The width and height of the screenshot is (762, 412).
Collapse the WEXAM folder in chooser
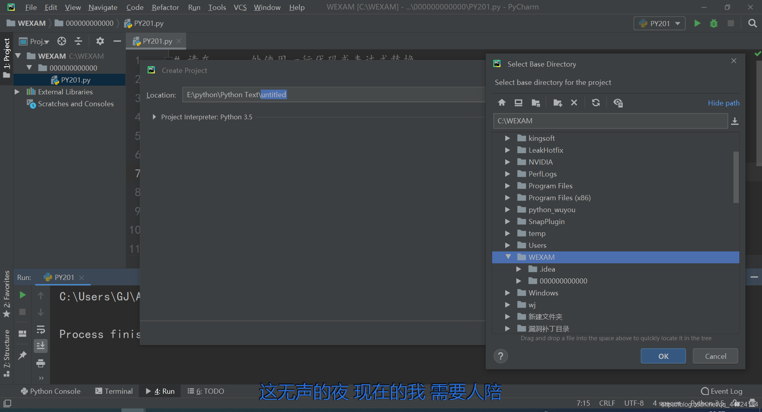tap(508, 257)
